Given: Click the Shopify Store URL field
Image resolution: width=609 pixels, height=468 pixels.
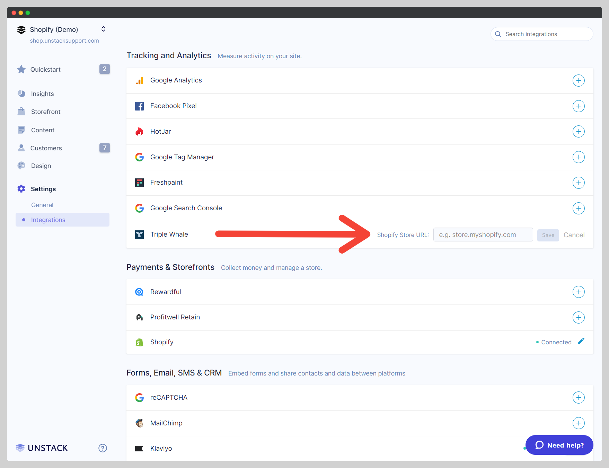Looking at the screenshot, I should [483, 235].
